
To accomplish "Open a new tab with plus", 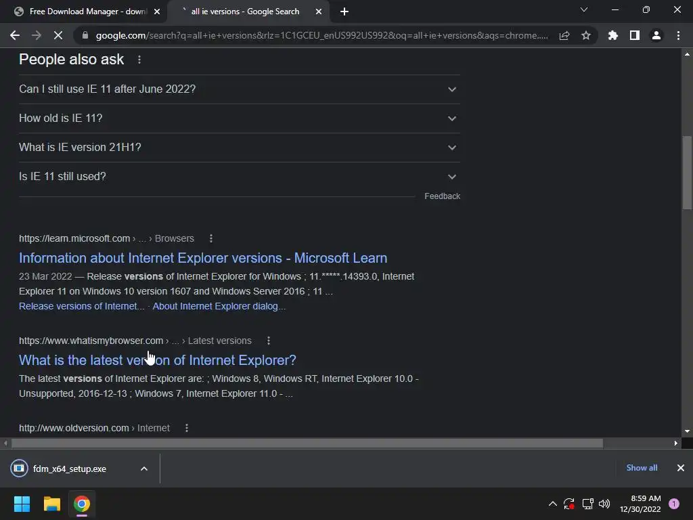I will click(x=344, y=12).
